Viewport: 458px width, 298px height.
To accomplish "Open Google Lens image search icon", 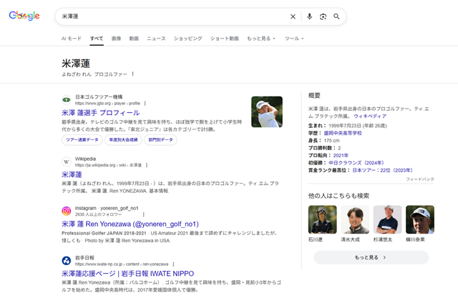I will click(323, 16).
